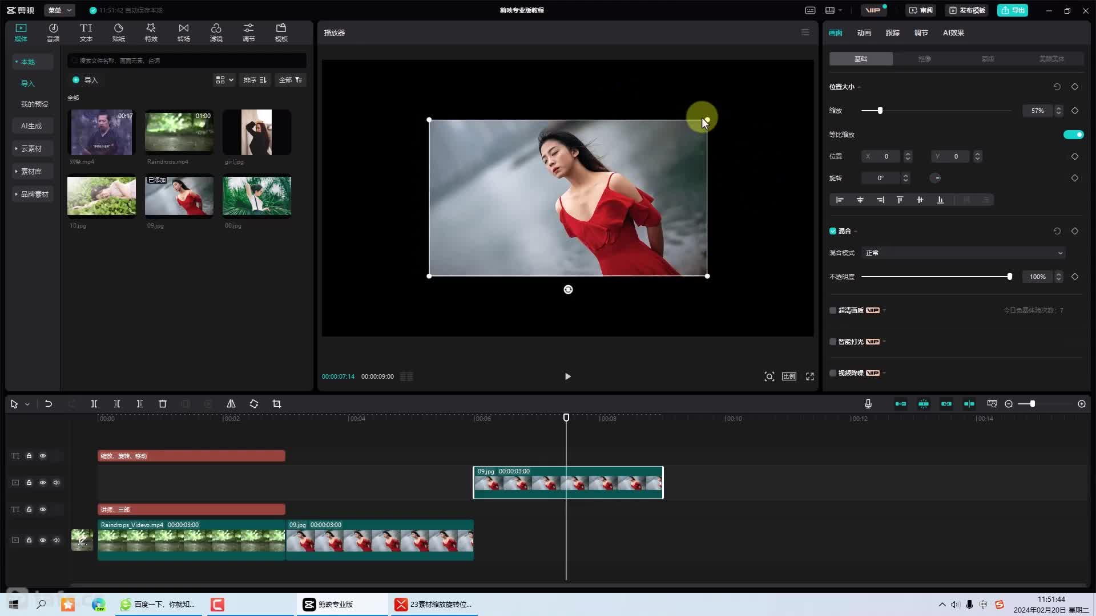
Task: Switch to the 蒙版 sub-tab
Action: tap(988, 59)
